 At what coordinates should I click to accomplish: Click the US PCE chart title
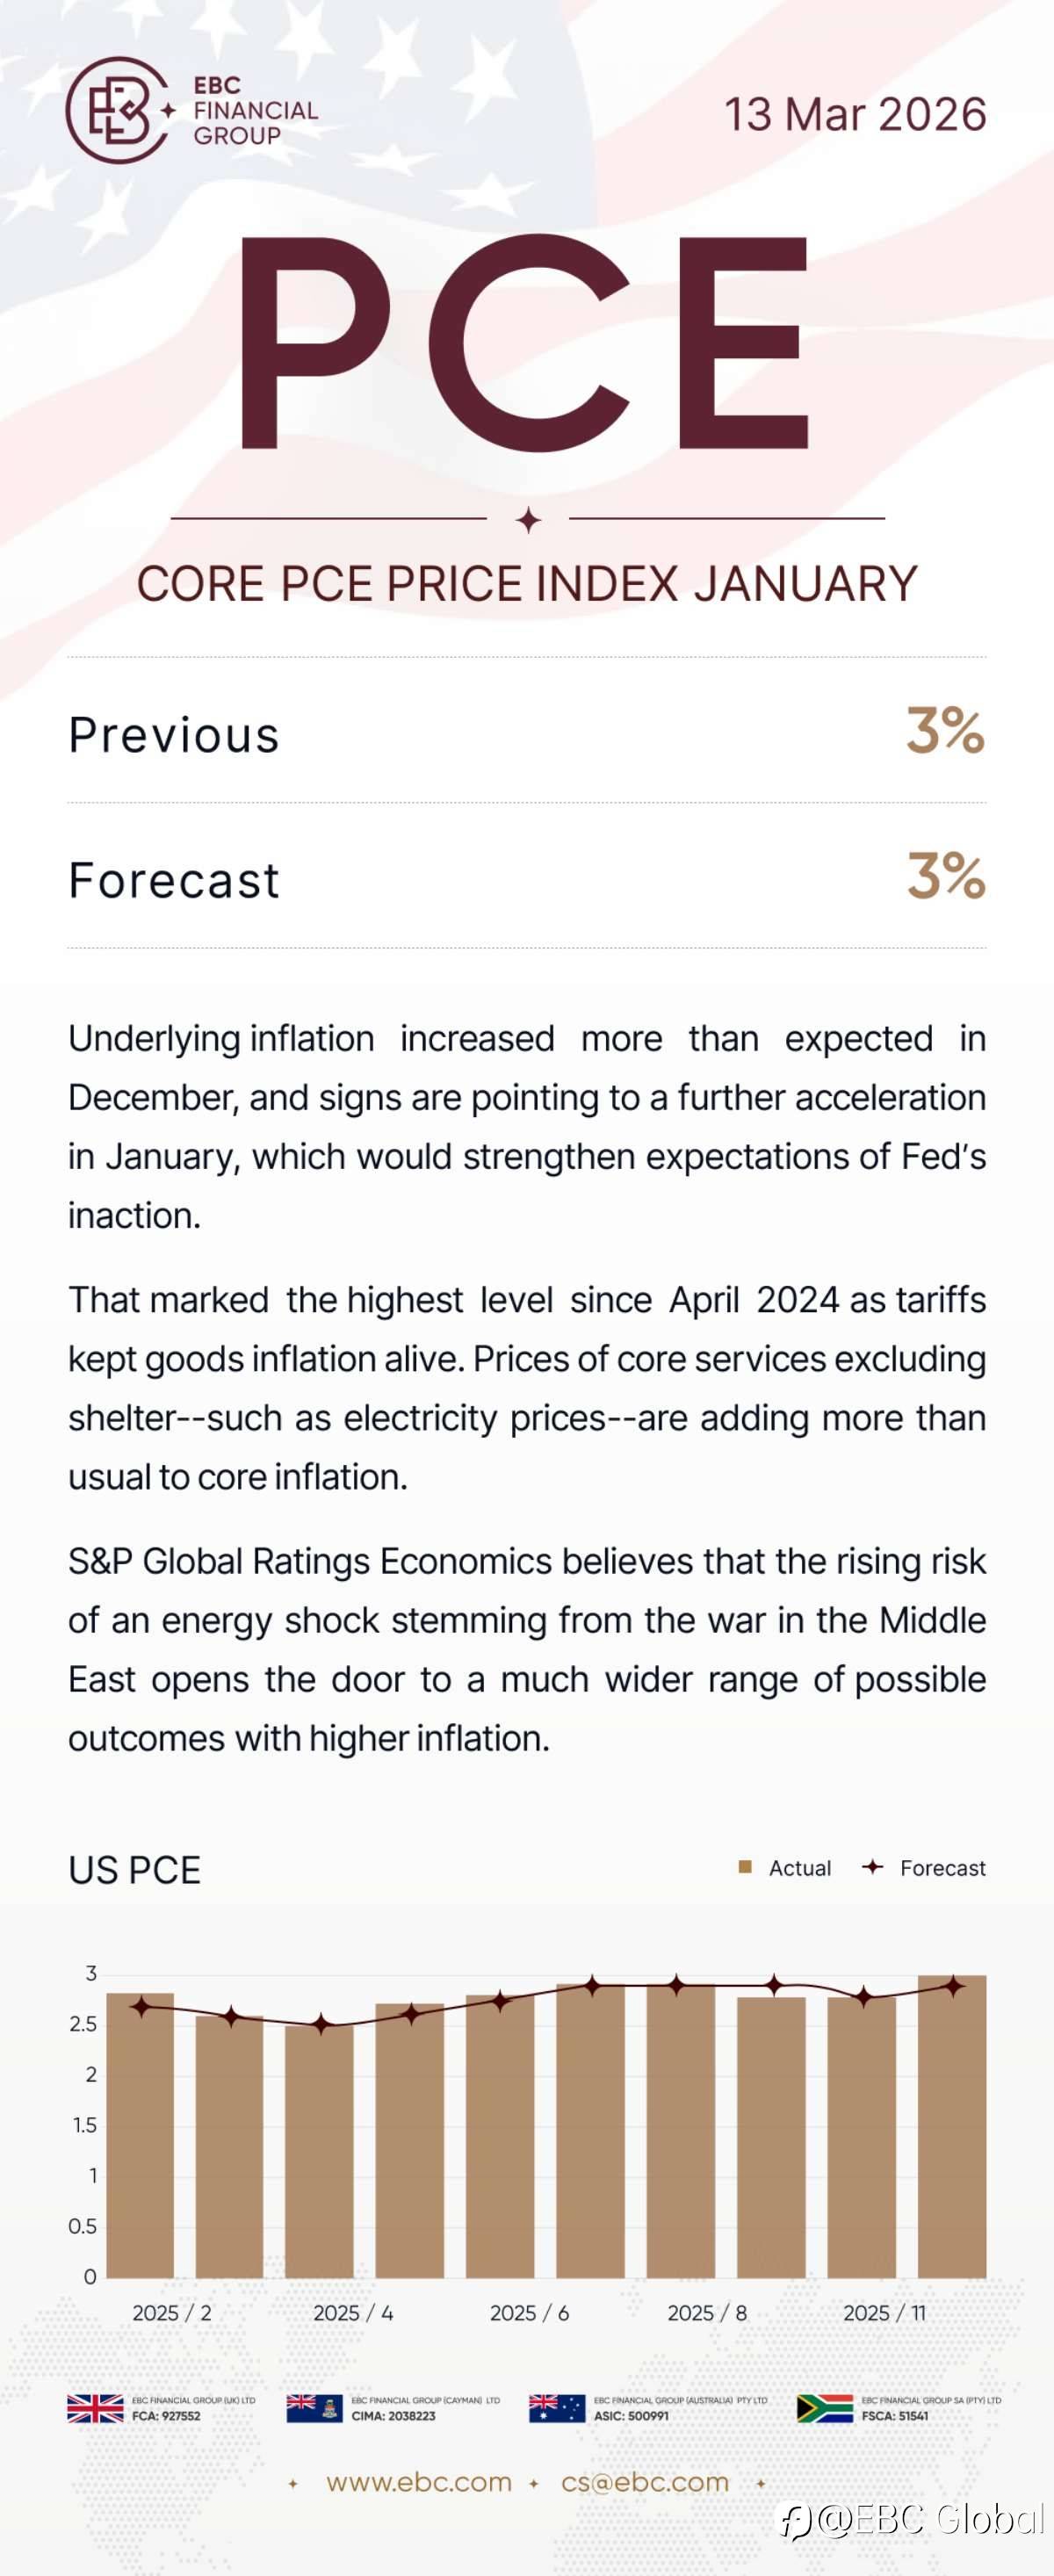(x=135, y=1870)
